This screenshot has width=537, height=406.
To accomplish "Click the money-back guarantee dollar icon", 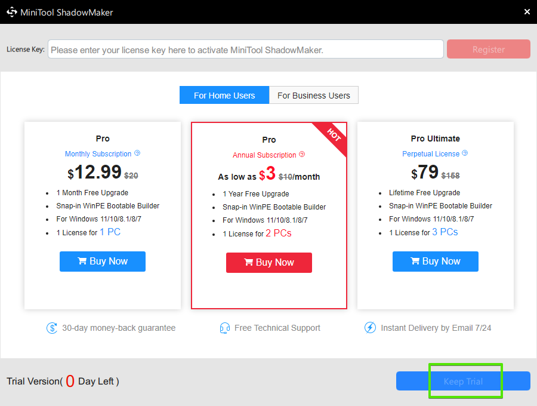I will coord(52,328).
